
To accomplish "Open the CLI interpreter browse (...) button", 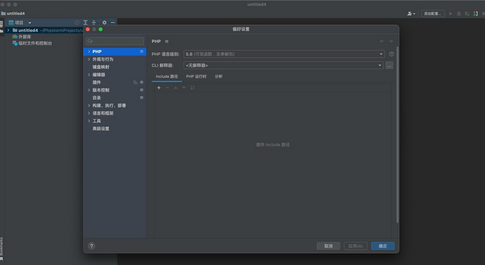I will click(x=389, y=66).
